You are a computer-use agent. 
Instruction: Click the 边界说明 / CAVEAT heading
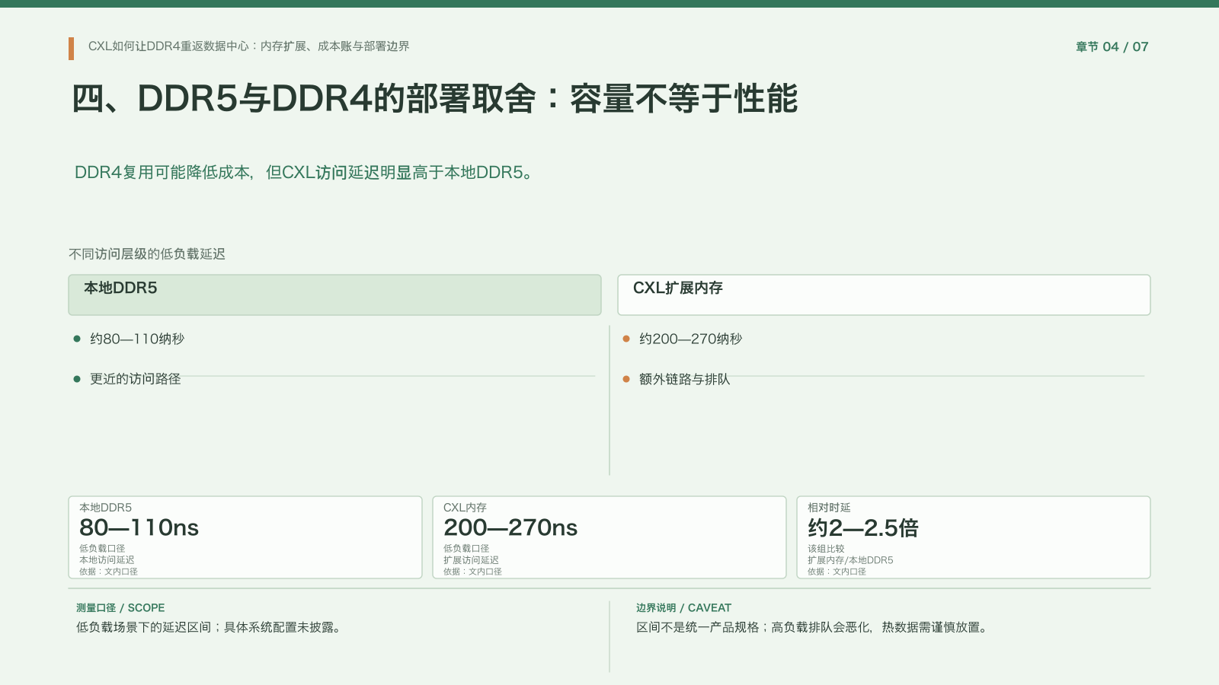coord(683,608)
